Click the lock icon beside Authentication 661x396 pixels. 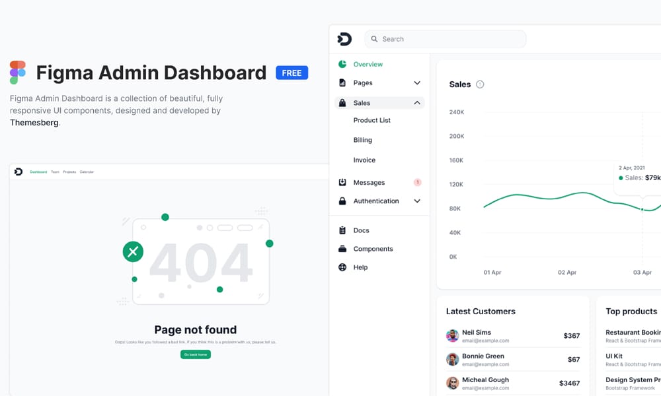tap(341, 201)
